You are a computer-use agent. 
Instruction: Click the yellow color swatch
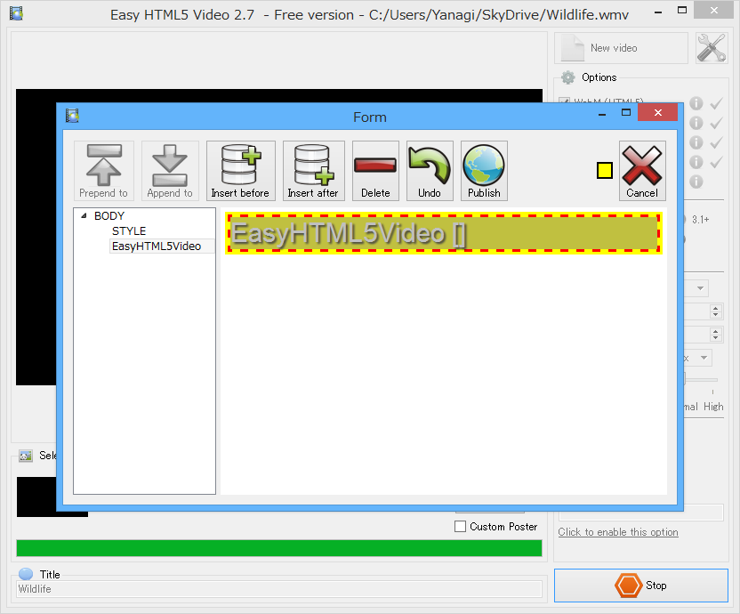605,171
